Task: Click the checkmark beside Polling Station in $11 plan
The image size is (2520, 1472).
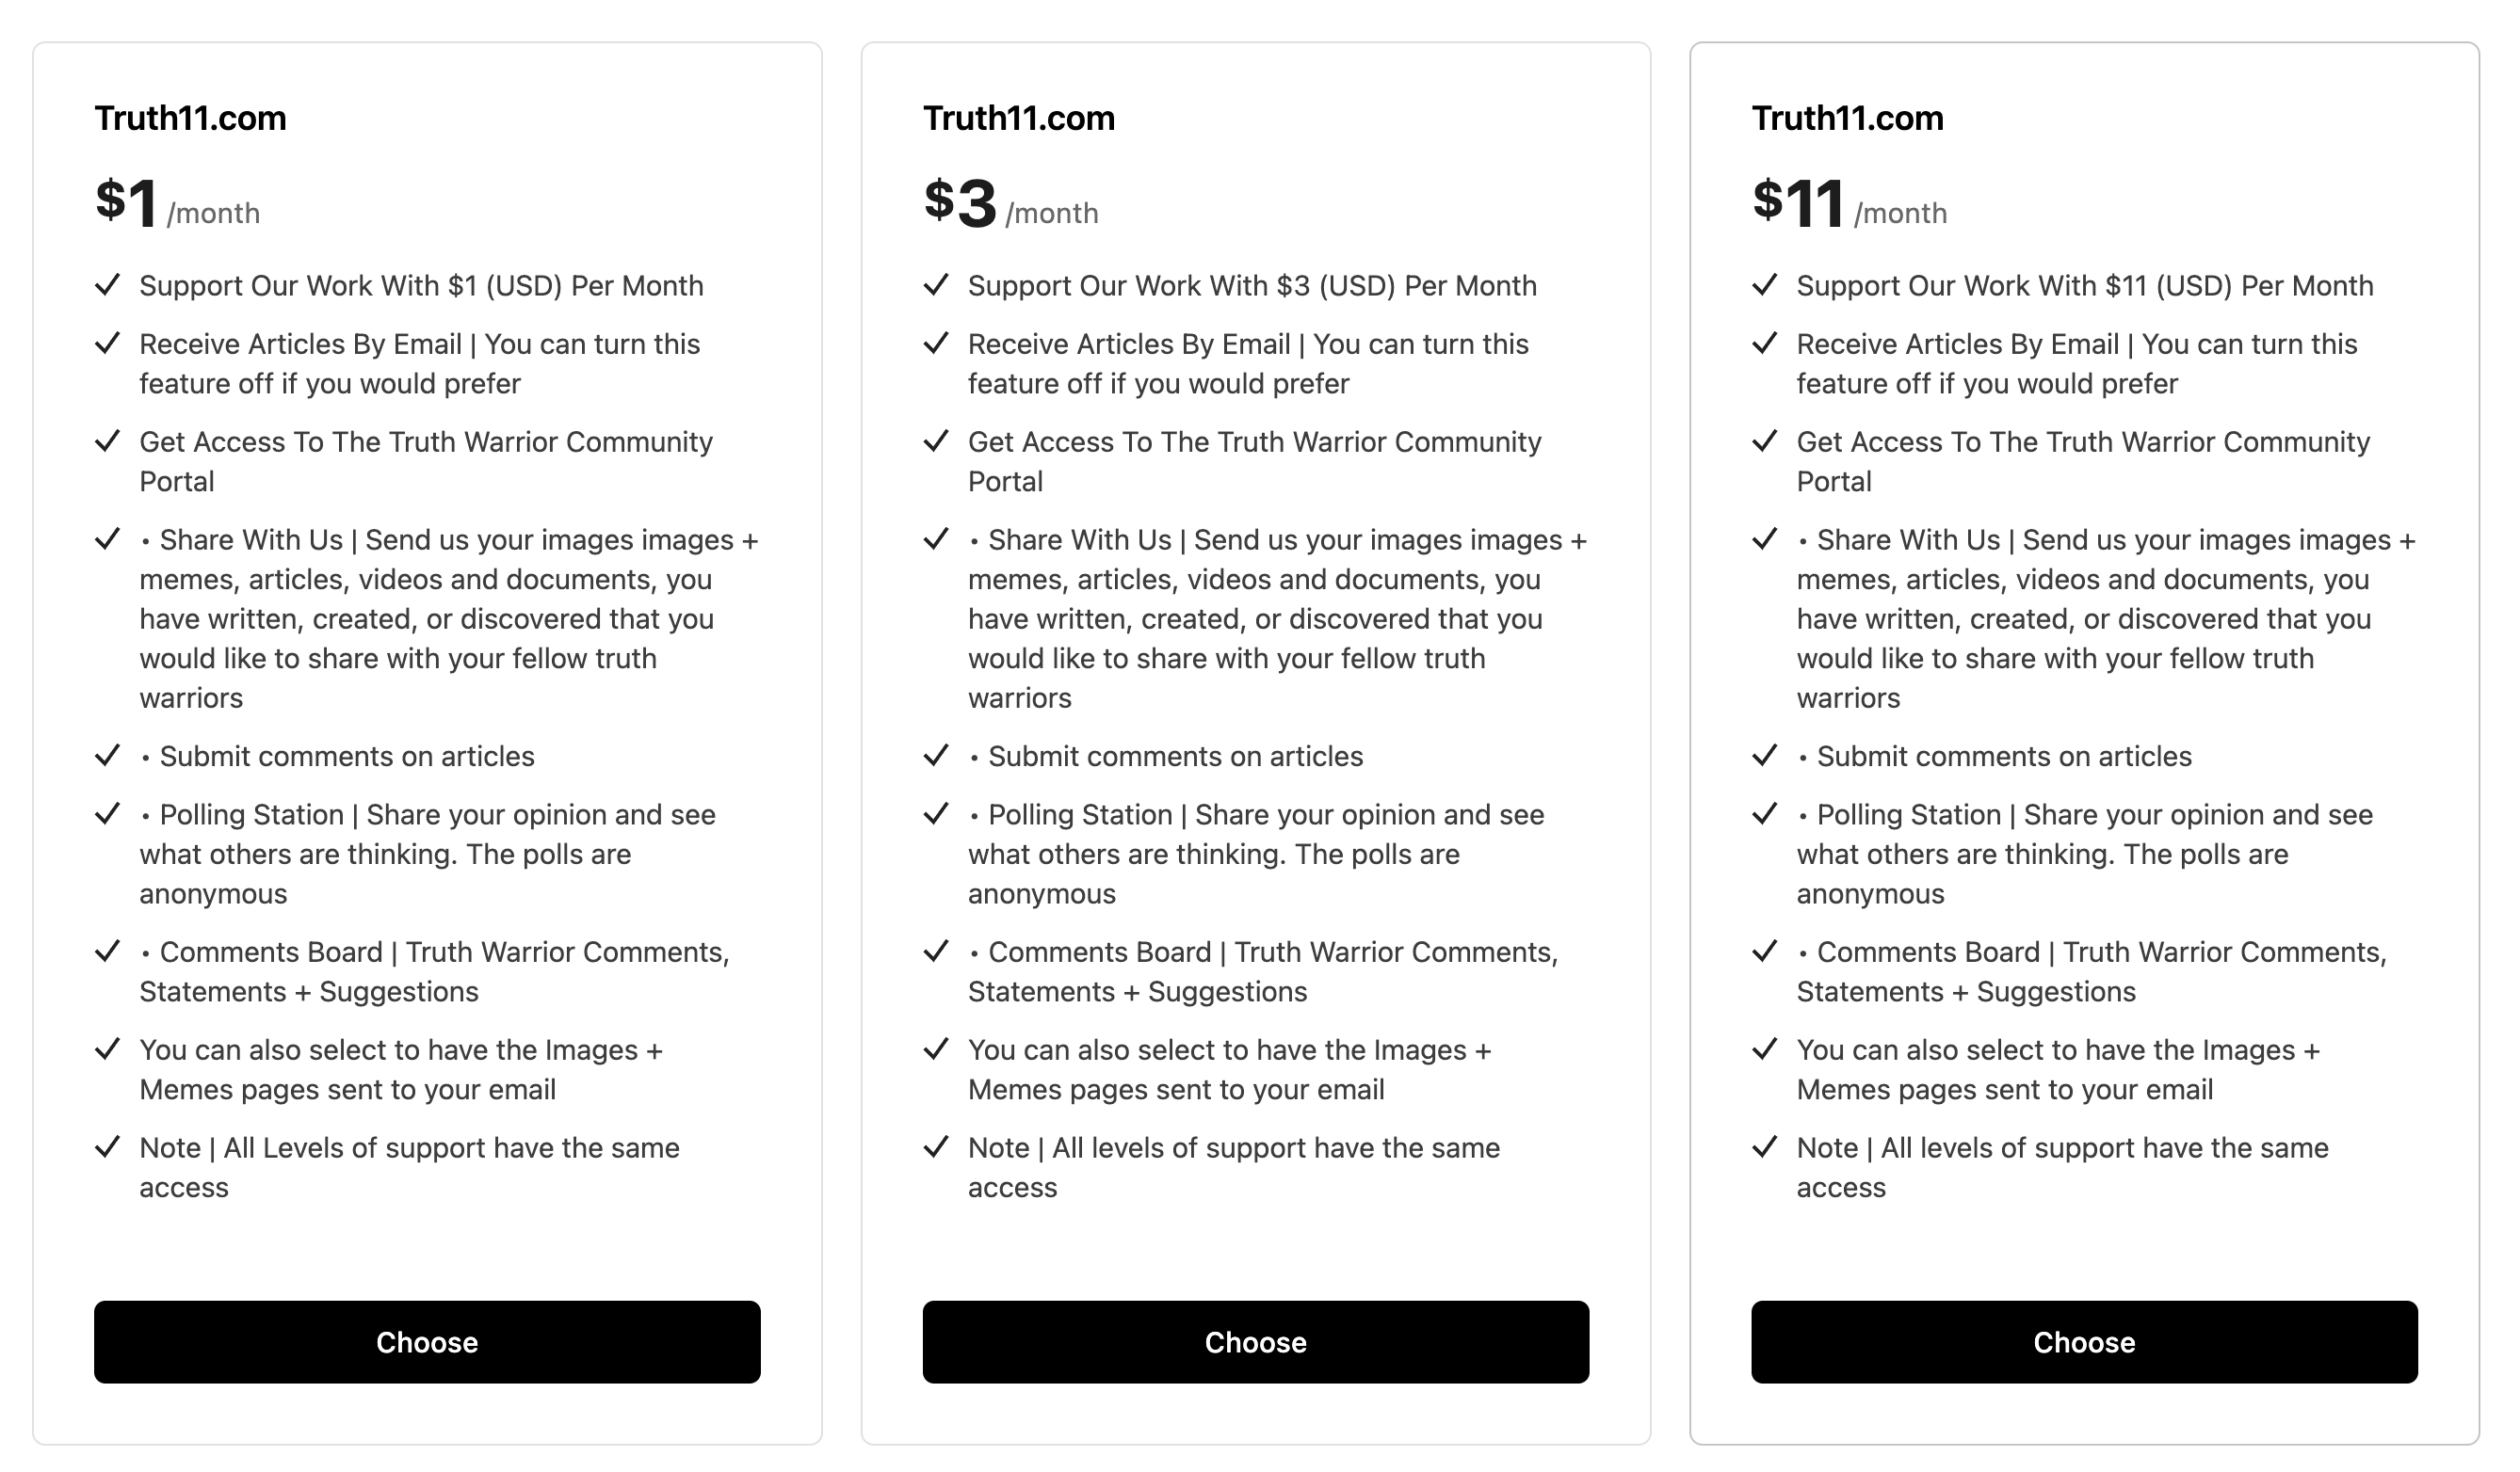Action: (1767, 815)
